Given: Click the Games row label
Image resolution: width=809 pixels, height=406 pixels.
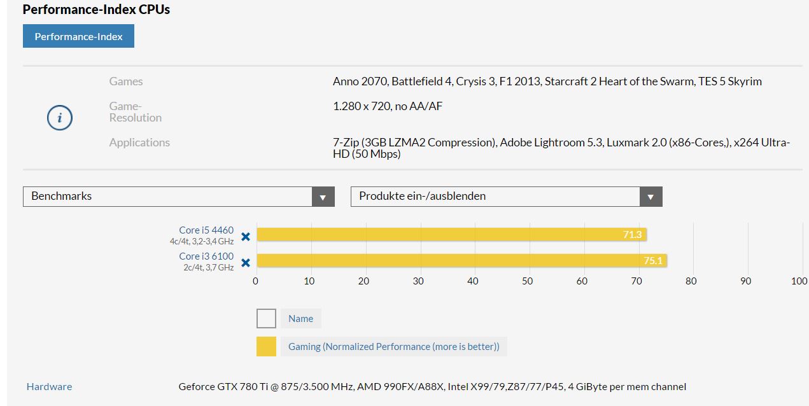Looking at the screenshot, I should [126, 81].
